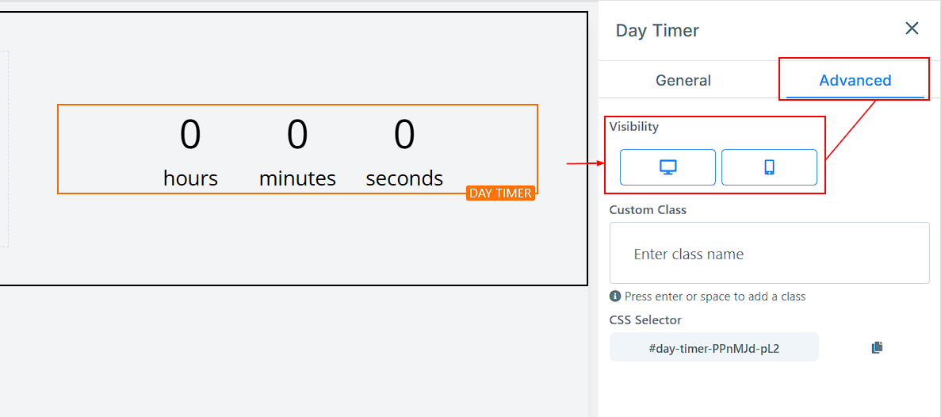Click the orange DAY TIMER badge
941x417 pixels.
pos(500,193)
